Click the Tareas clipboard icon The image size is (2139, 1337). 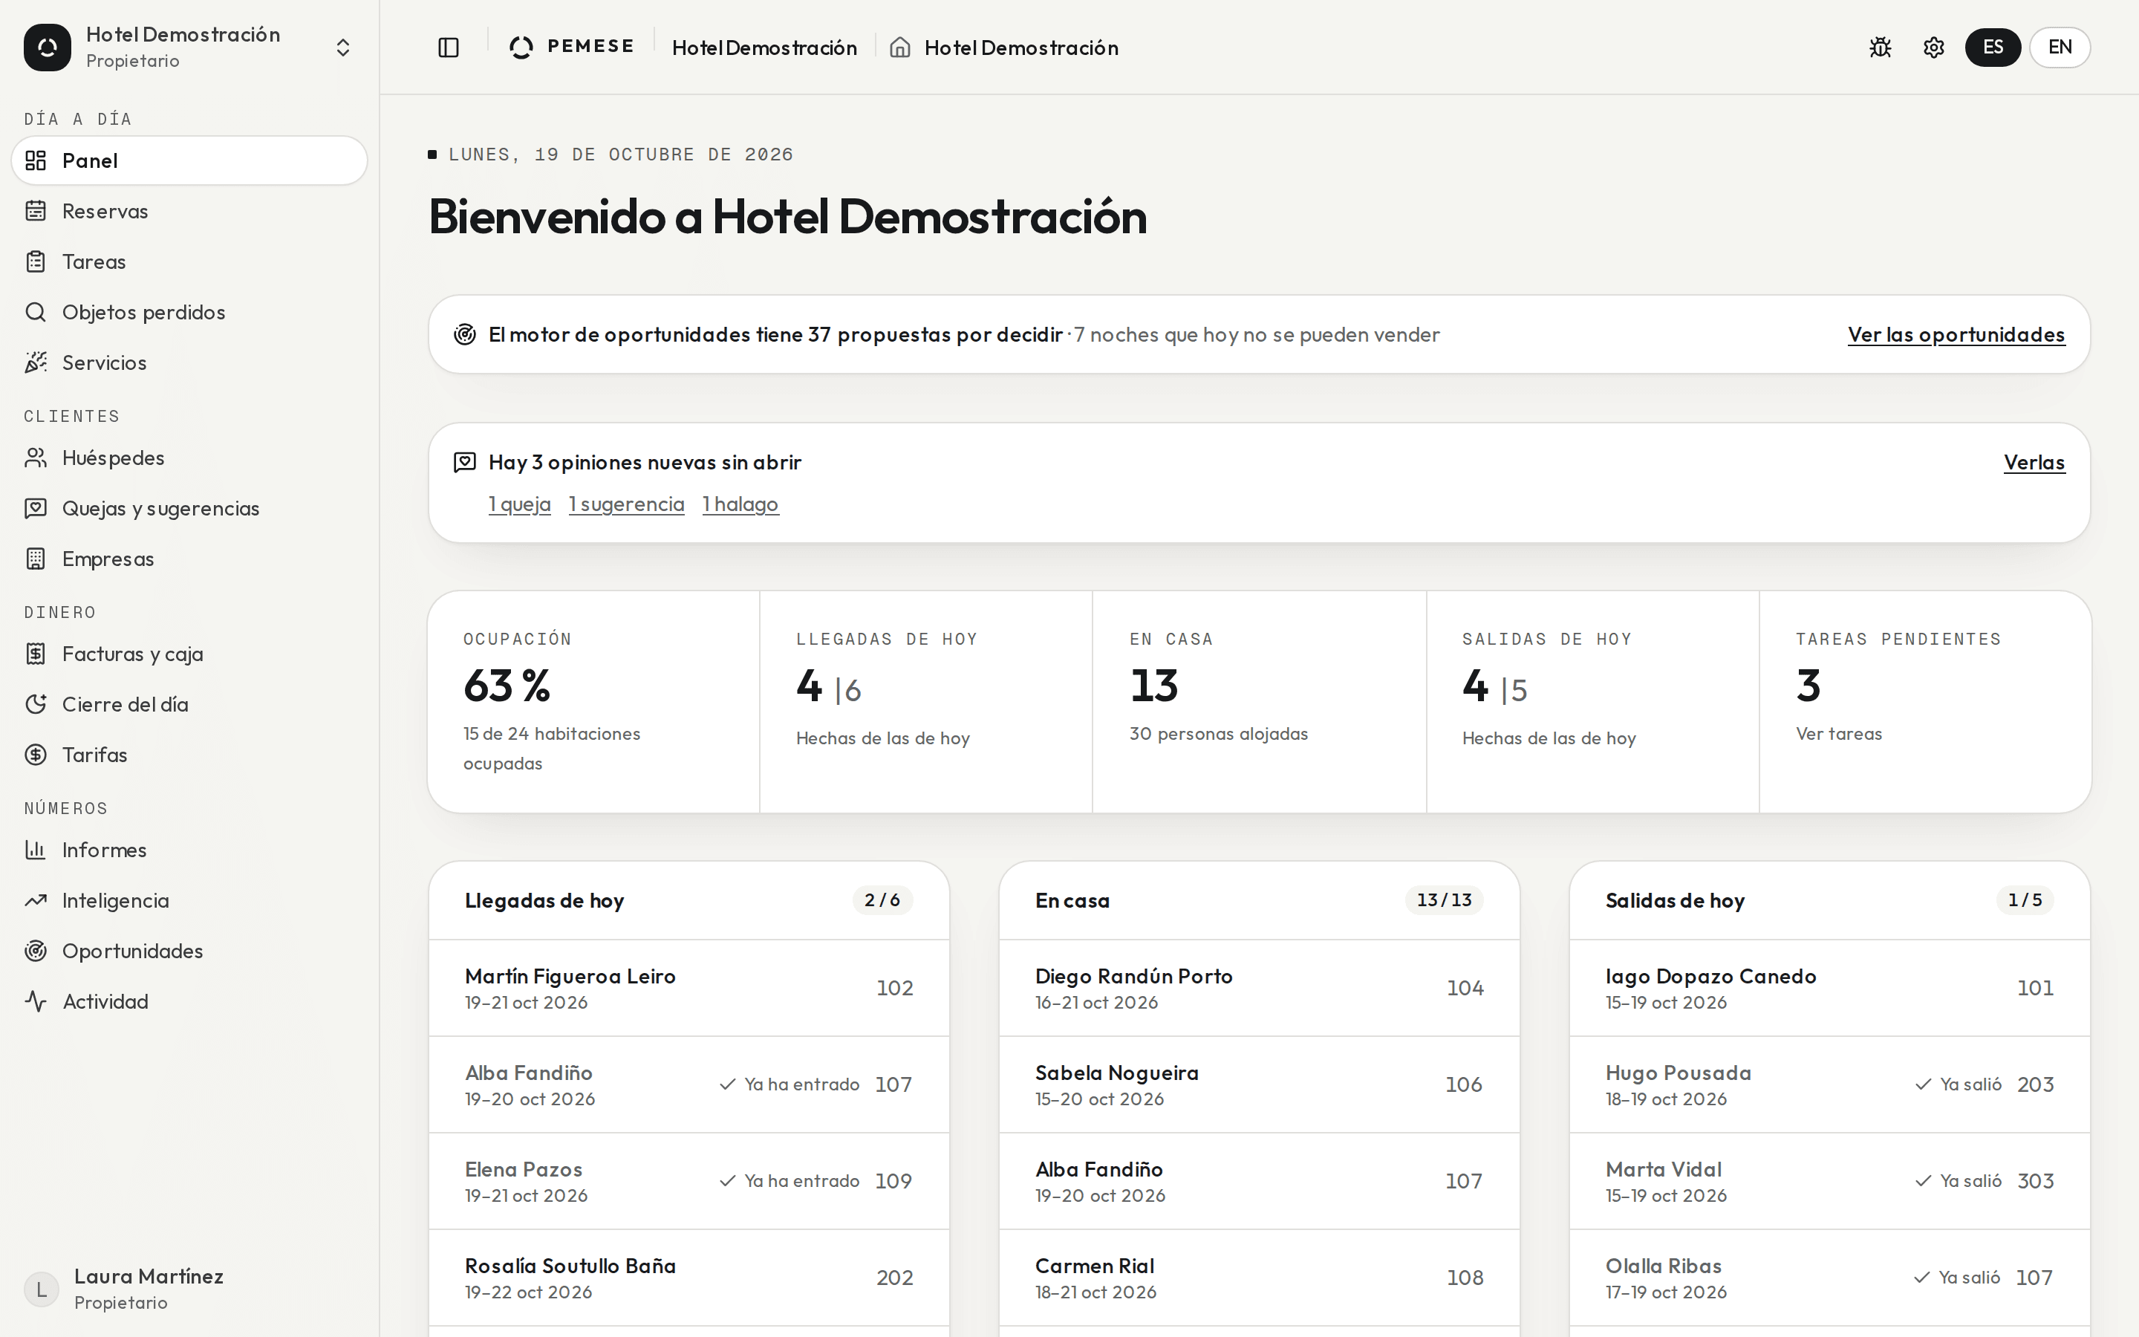click(x=36, y=261)
